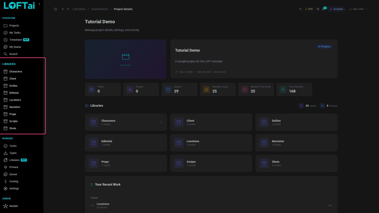Click the Renders Today stat card
The height and width of the screenshot is (213, 379).
coord(218,89)
